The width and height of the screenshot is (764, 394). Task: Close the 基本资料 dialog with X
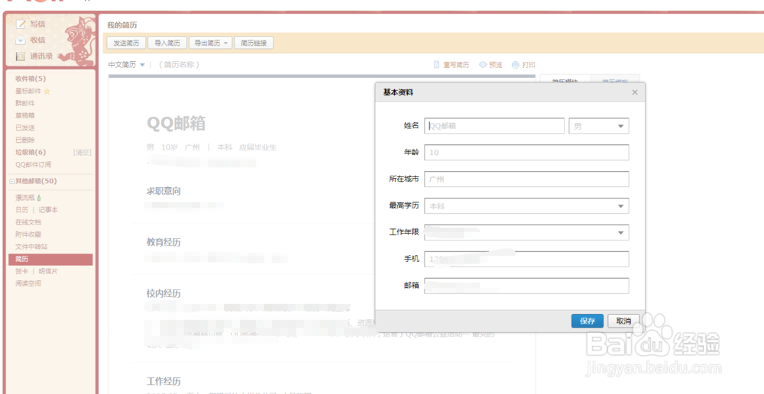point(634,92)
